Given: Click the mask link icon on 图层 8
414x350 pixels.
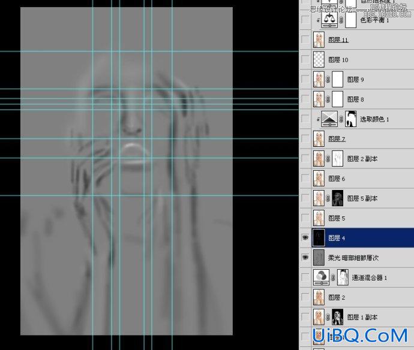Looking at the screenshot, I should click(x=328, y=99).
